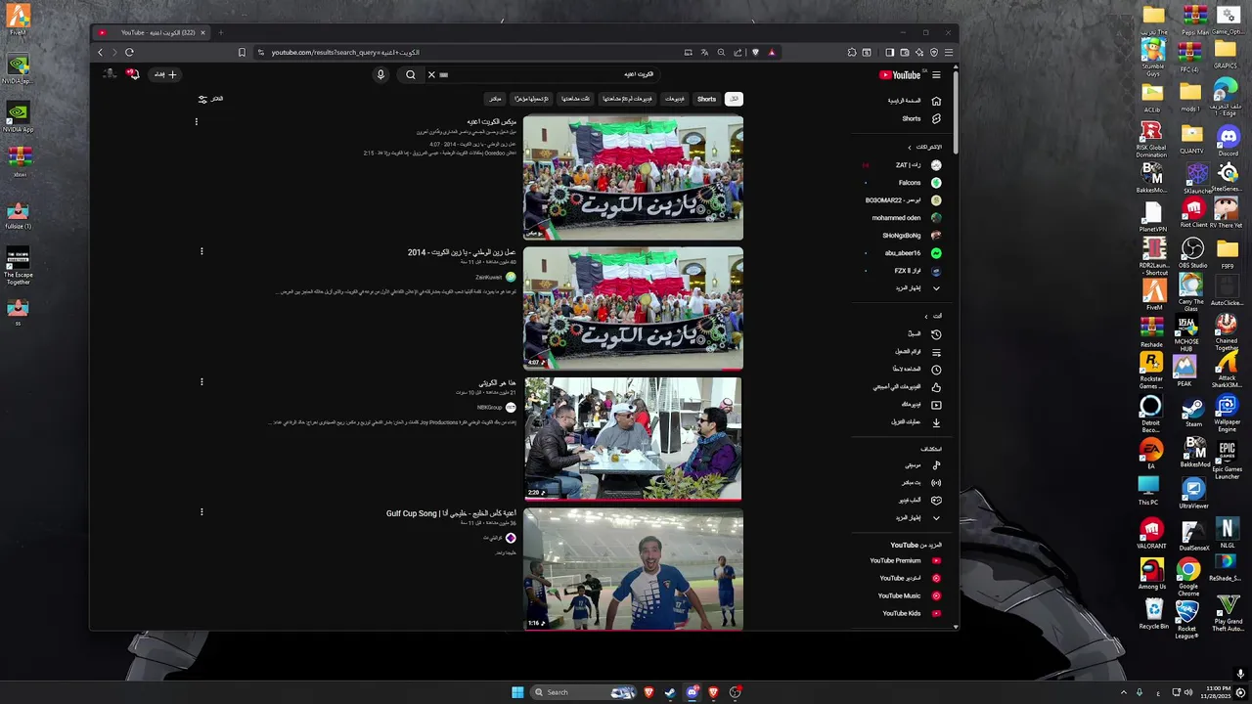The image size is (1252, 704).
Task: Play the 4:07 Zain Kuwait video thumbnail
Action: click(633, 308)
